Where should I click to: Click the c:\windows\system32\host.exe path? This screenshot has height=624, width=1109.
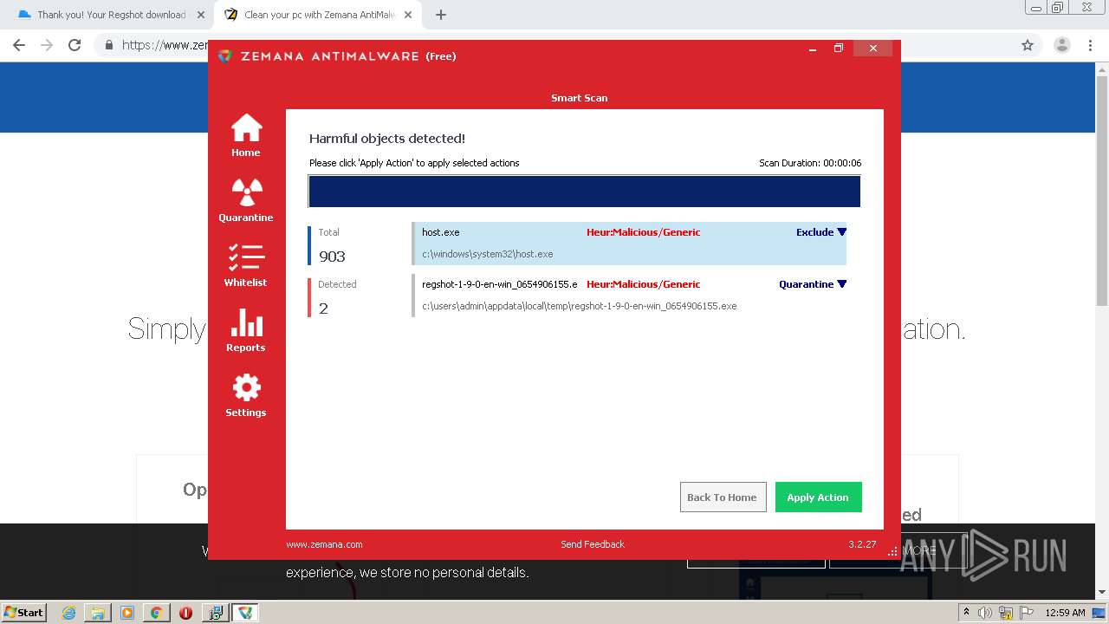tap(487, 254)
